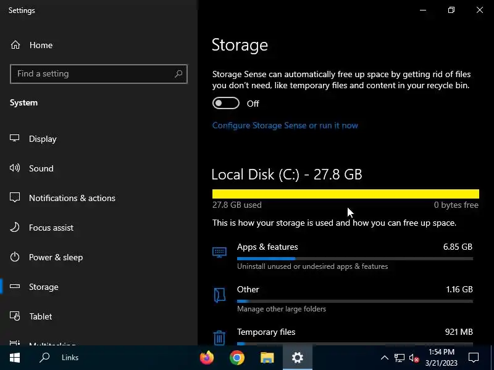Click the Find a setting search box
Image resolution: width=494 pixels, height=370 pixels.
99,74
